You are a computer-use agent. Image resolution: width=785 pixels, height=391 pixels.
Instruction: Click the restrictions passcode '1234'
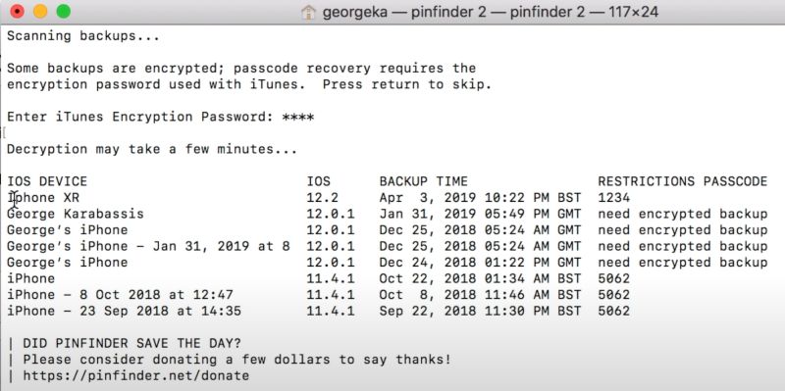pyautogui.click(x=614, y=198)
